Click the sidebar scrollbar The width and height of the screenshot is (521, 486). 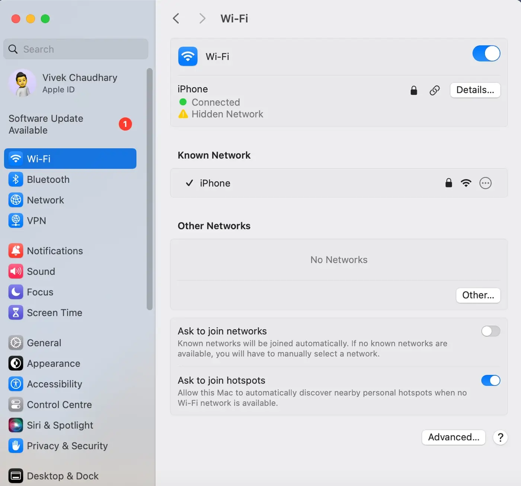(150, 189)
